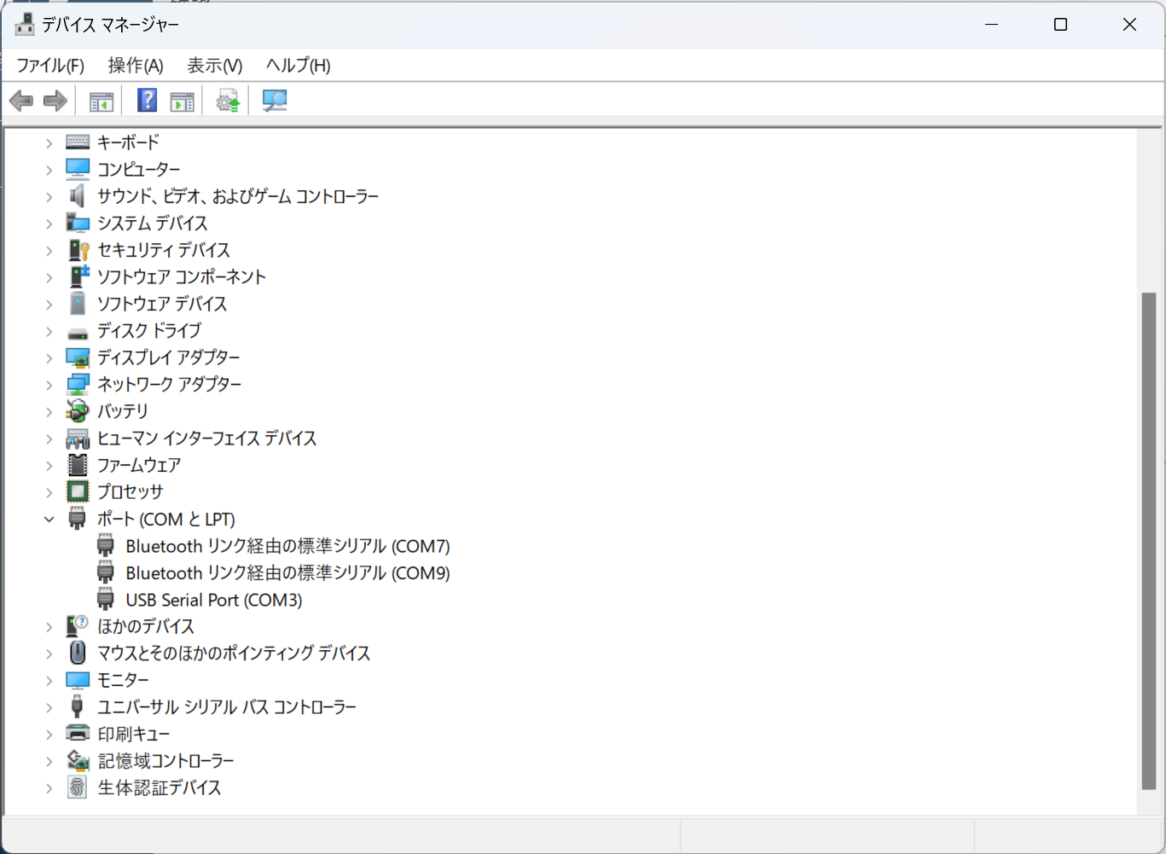This screenshot has height=854, width=1166.
Task: Select Bluetooth リンク経由の標準シリアル (COM7)
Action: (287, 546)
